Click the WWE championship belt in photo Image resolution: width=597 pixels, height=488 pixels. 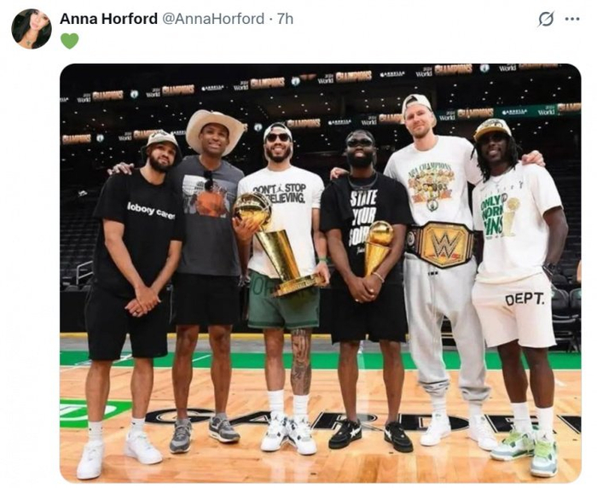tap(441, 244)
